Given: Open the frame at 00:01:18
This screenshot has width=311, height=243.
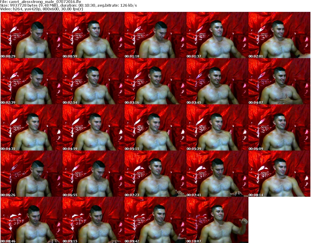Looking at the screenshot, I should [x=155, y=35].
